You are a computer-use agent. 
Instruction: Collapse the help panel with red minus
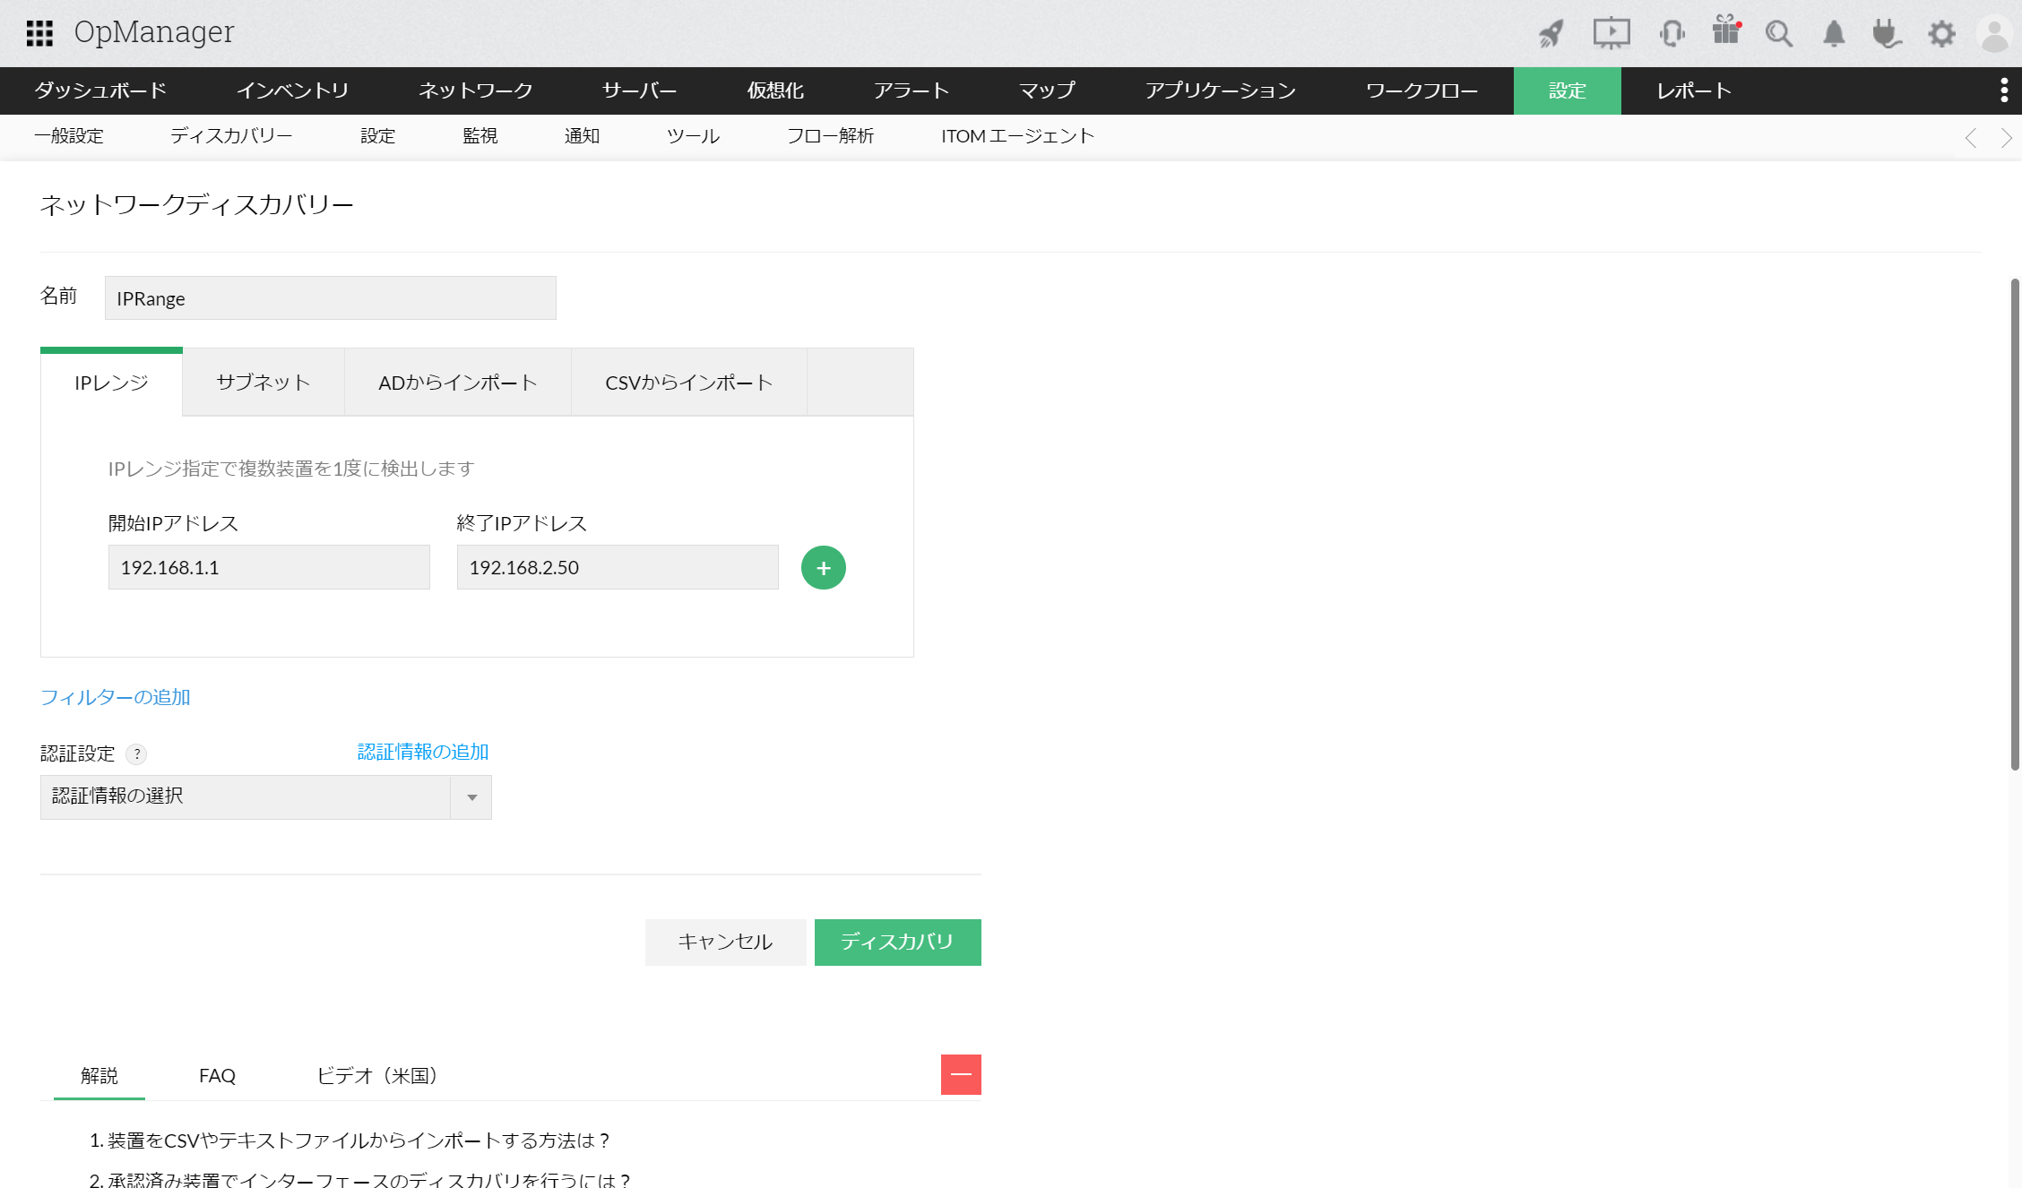961,1074
